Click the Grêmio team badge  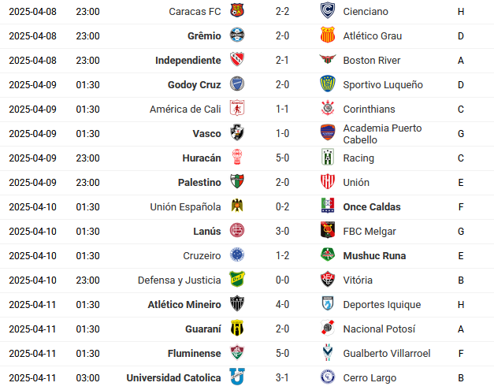pyautogui.click(x=237, y=35)
